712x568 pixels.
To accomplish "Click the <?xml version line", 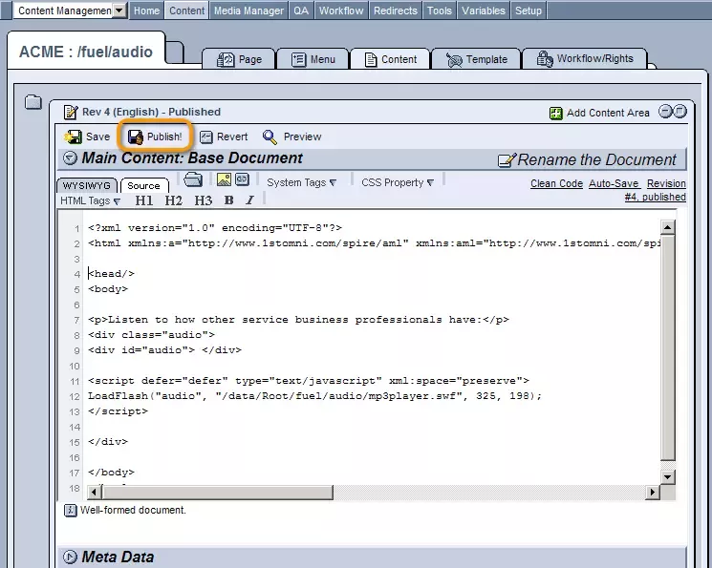I will (x=215, y=228).
